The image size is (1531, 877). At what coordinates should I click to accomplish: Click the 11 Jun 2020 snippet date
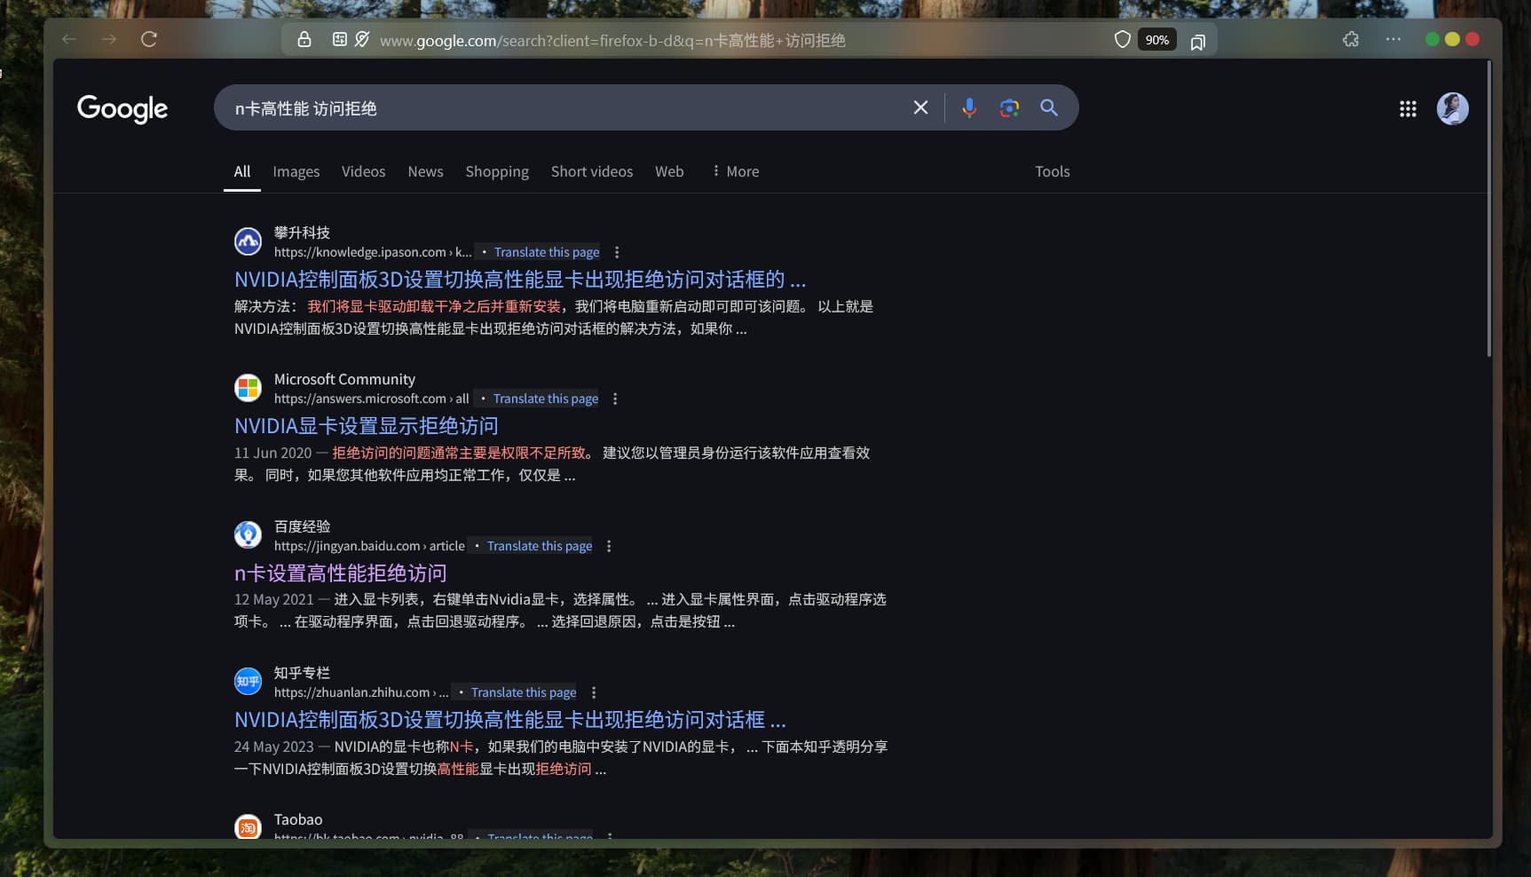coord(273,453)
